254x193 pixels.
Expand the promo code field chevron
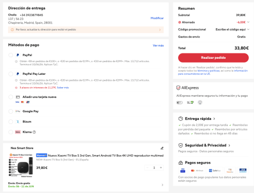tap(248, 29)
